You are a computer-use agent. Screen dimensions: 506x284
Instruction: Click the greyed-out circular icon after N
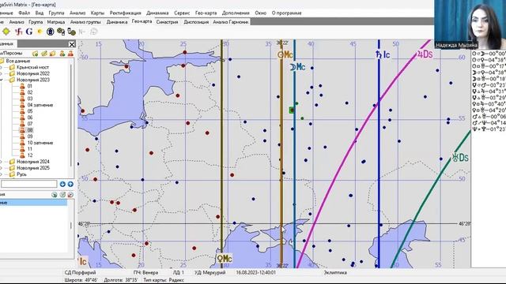point(93,32)
